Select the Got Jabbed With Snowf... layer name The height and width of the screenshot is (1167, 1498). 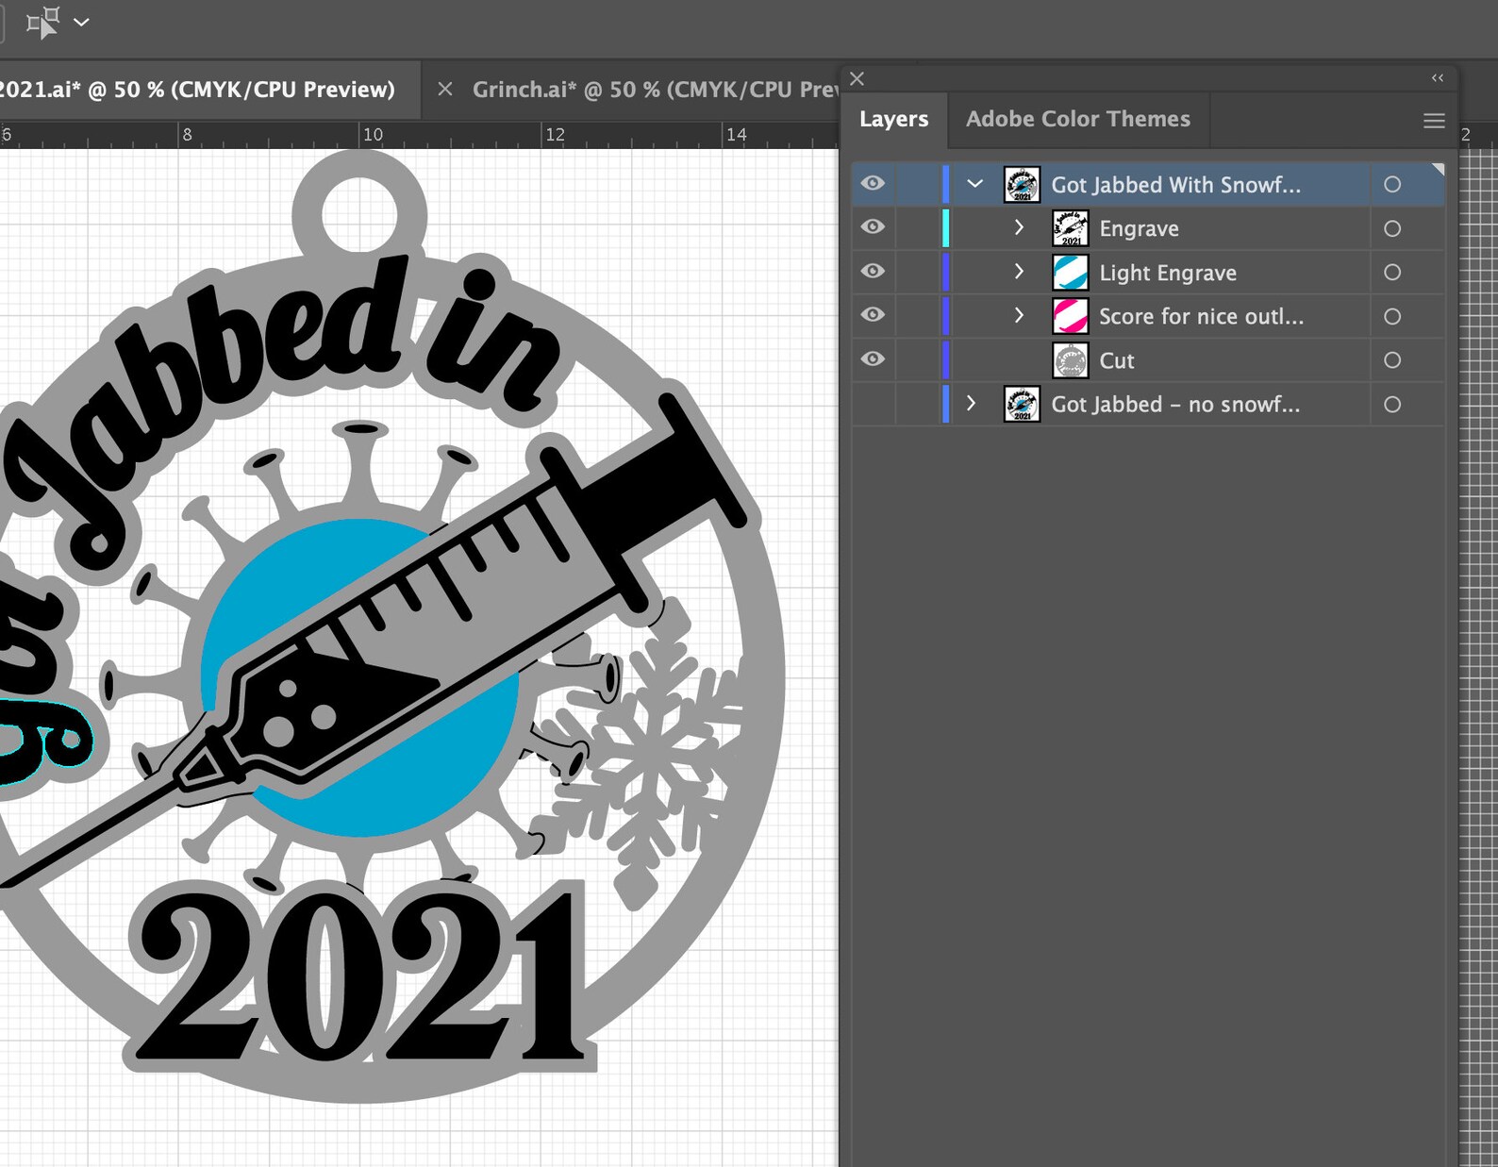1175,185
